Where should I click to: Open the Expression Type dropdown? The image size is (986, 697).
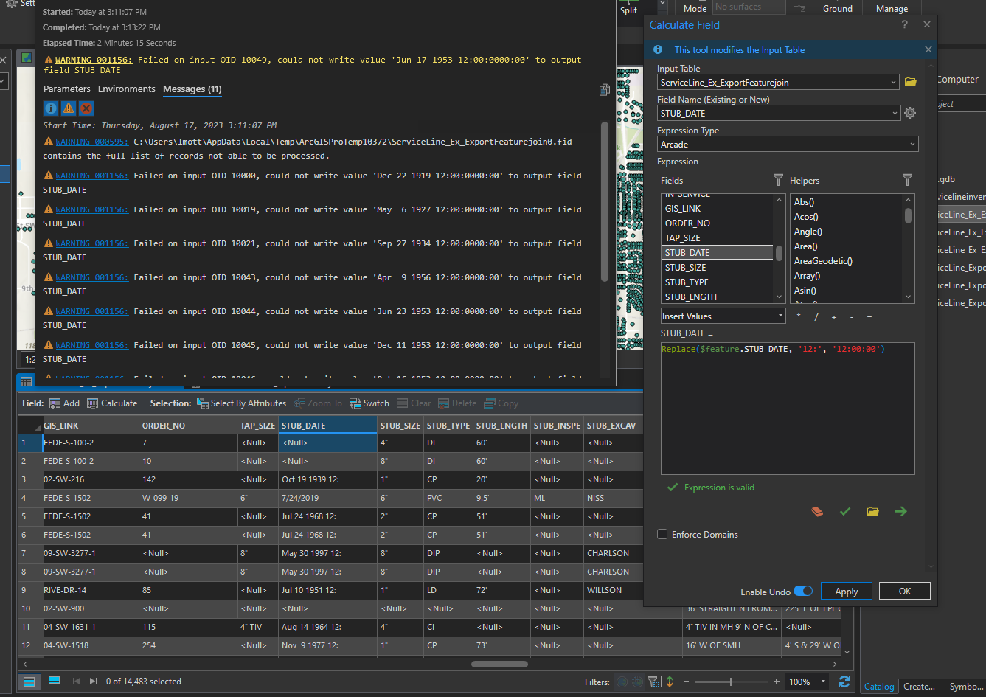pyautogui.click(x=788, y=145)
